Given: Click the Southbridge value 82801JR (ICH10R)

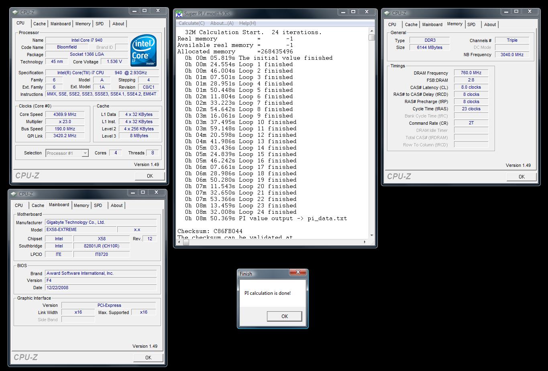Looking at the screenshot, I should 102,246.
